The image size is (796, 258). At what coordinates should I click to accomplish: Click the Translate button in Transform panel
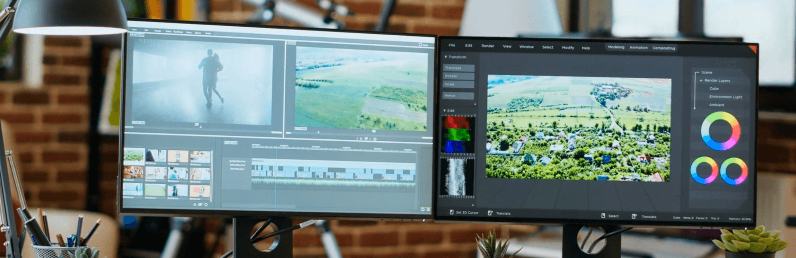[x=458, y=68]
